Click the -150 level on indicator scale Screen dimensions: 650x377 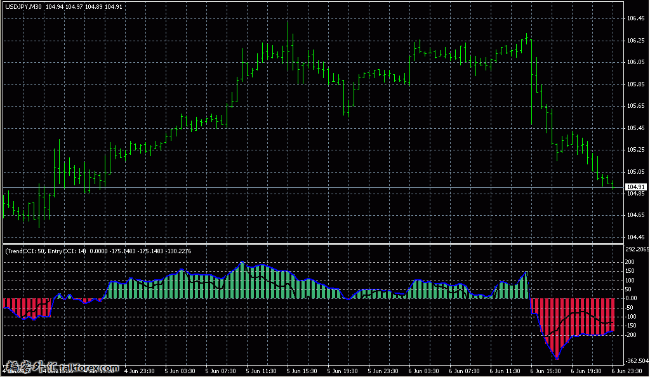click(x=630, y=326)
